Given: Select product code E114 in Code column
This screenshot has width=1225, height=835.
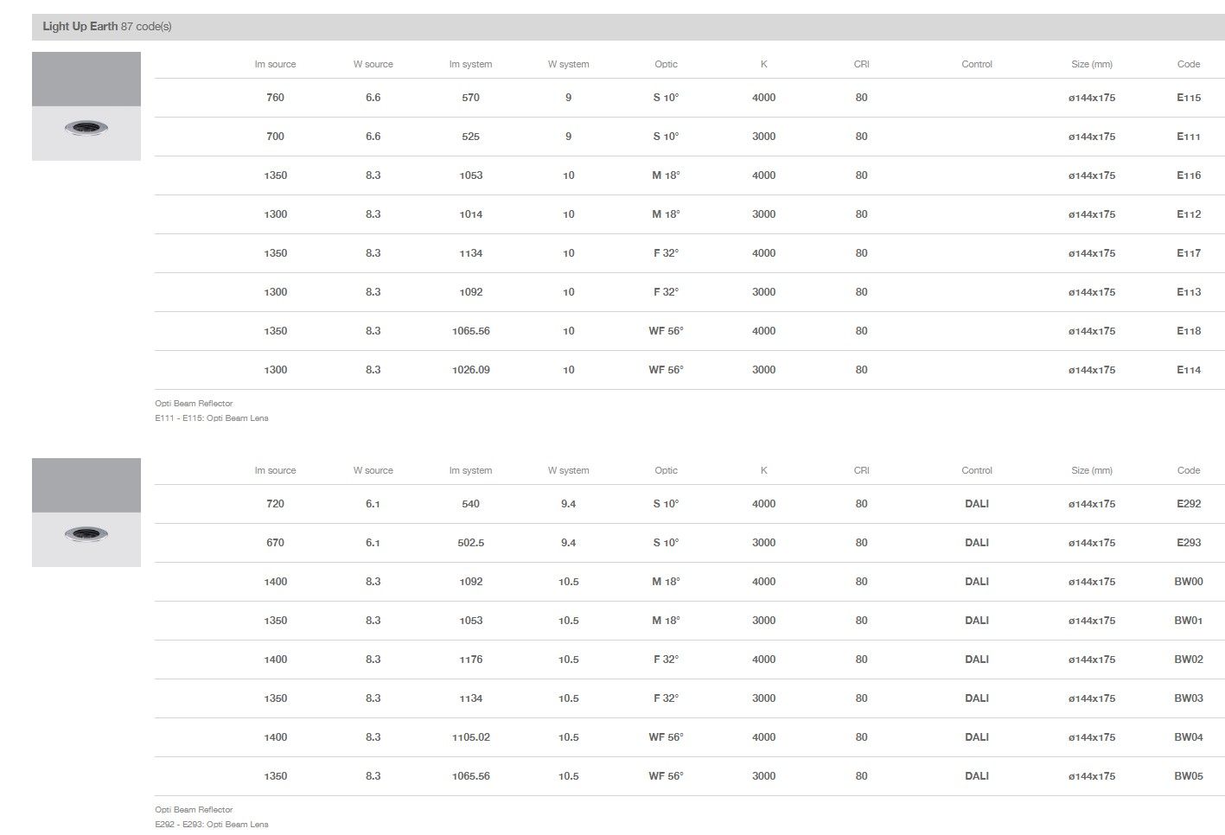Looking at the screenshot, I should pyautogui.click(x=1188, y=370).
